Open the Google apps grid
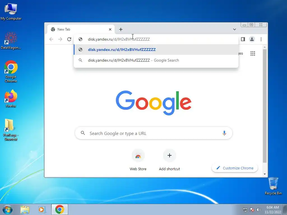The height and width of the screenshot is (215, 287). click(253, 53)
